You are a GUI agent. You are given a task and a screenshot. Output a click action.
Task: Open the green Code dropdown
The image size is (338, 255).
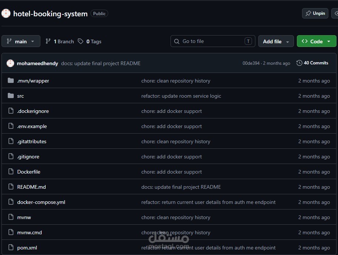point(317,41)
